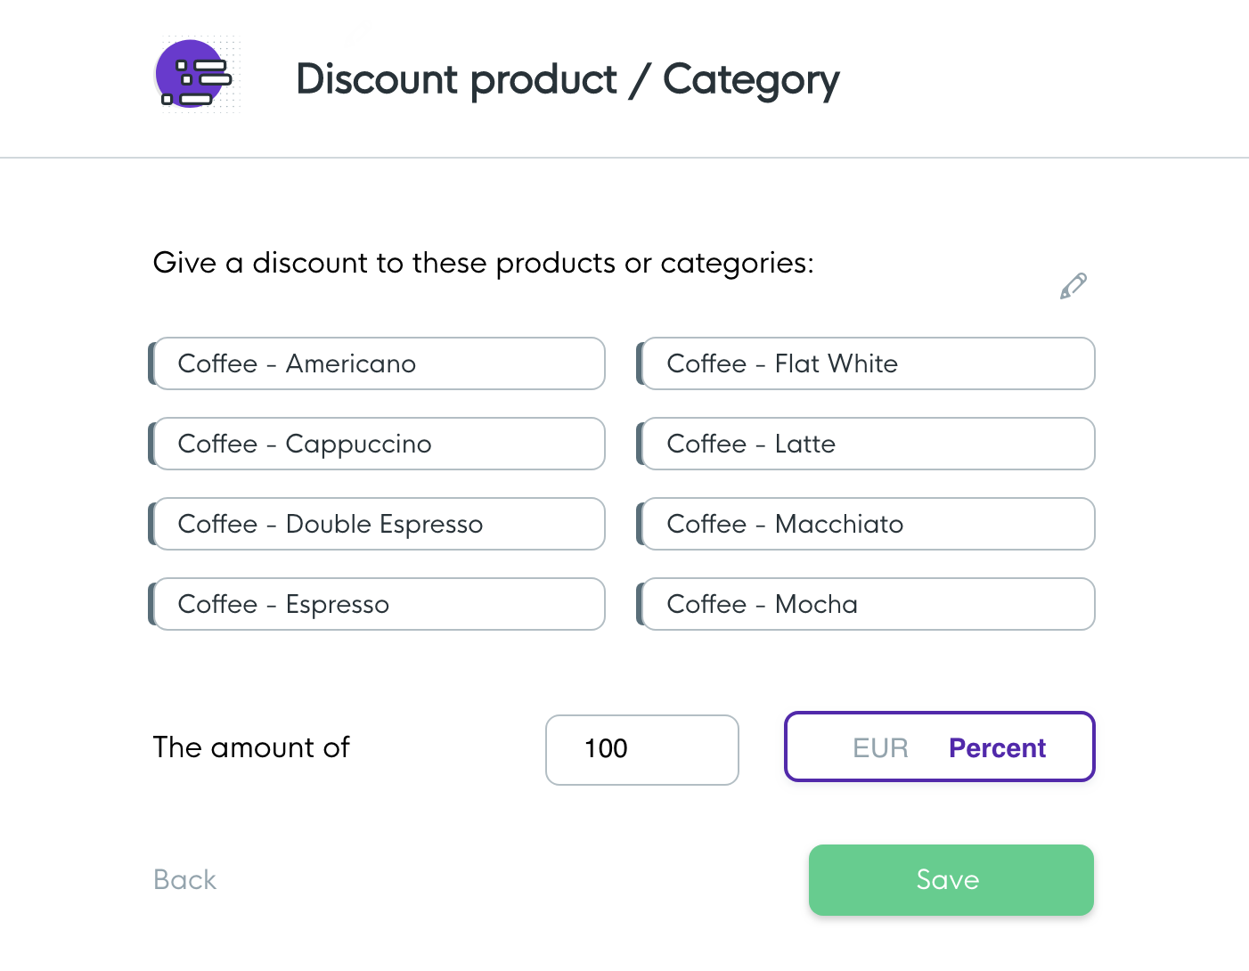Choose the Coffee - Latte item
Image resolution: width=1249 pixels, height=971 pixels.
(869, 444)
